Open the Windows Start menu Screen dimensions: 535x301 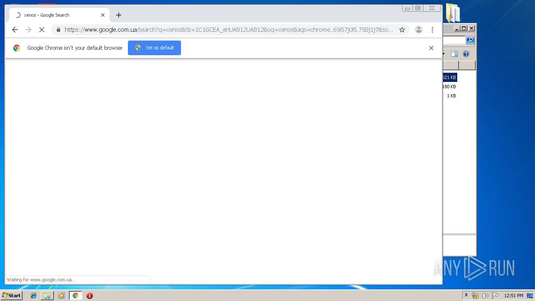tap(11, 296)
